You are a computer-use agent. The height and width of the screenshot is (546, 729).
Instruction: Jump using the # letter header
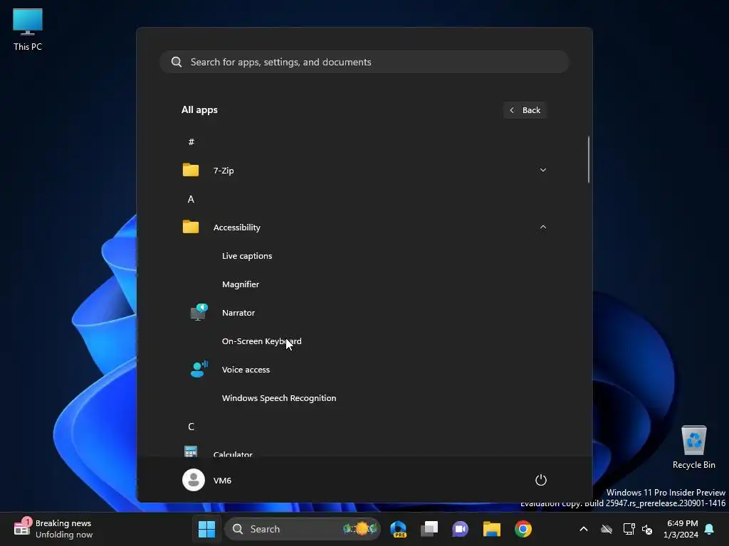click(191, 141)
